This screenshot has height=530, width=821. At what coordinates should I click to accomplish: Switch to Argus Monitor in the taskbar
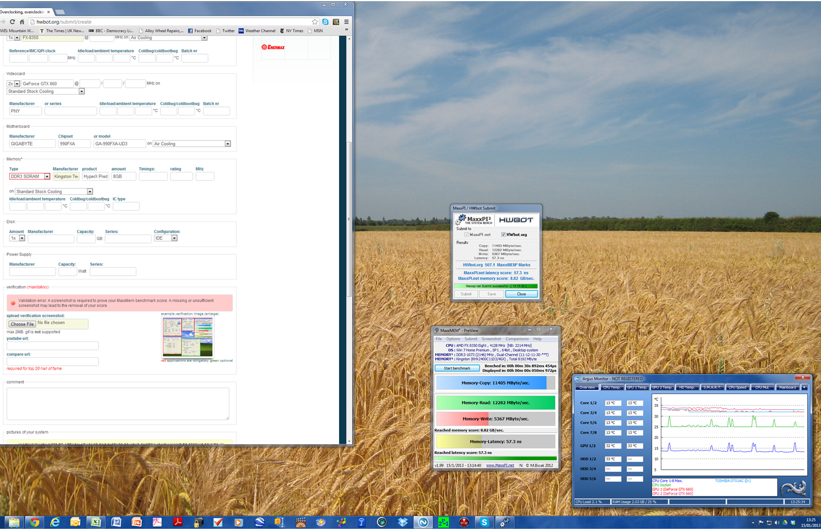pos(423,522)
